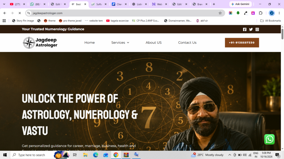Open the Facebook icon in top bar
The image size is (284, 159).
245,29
